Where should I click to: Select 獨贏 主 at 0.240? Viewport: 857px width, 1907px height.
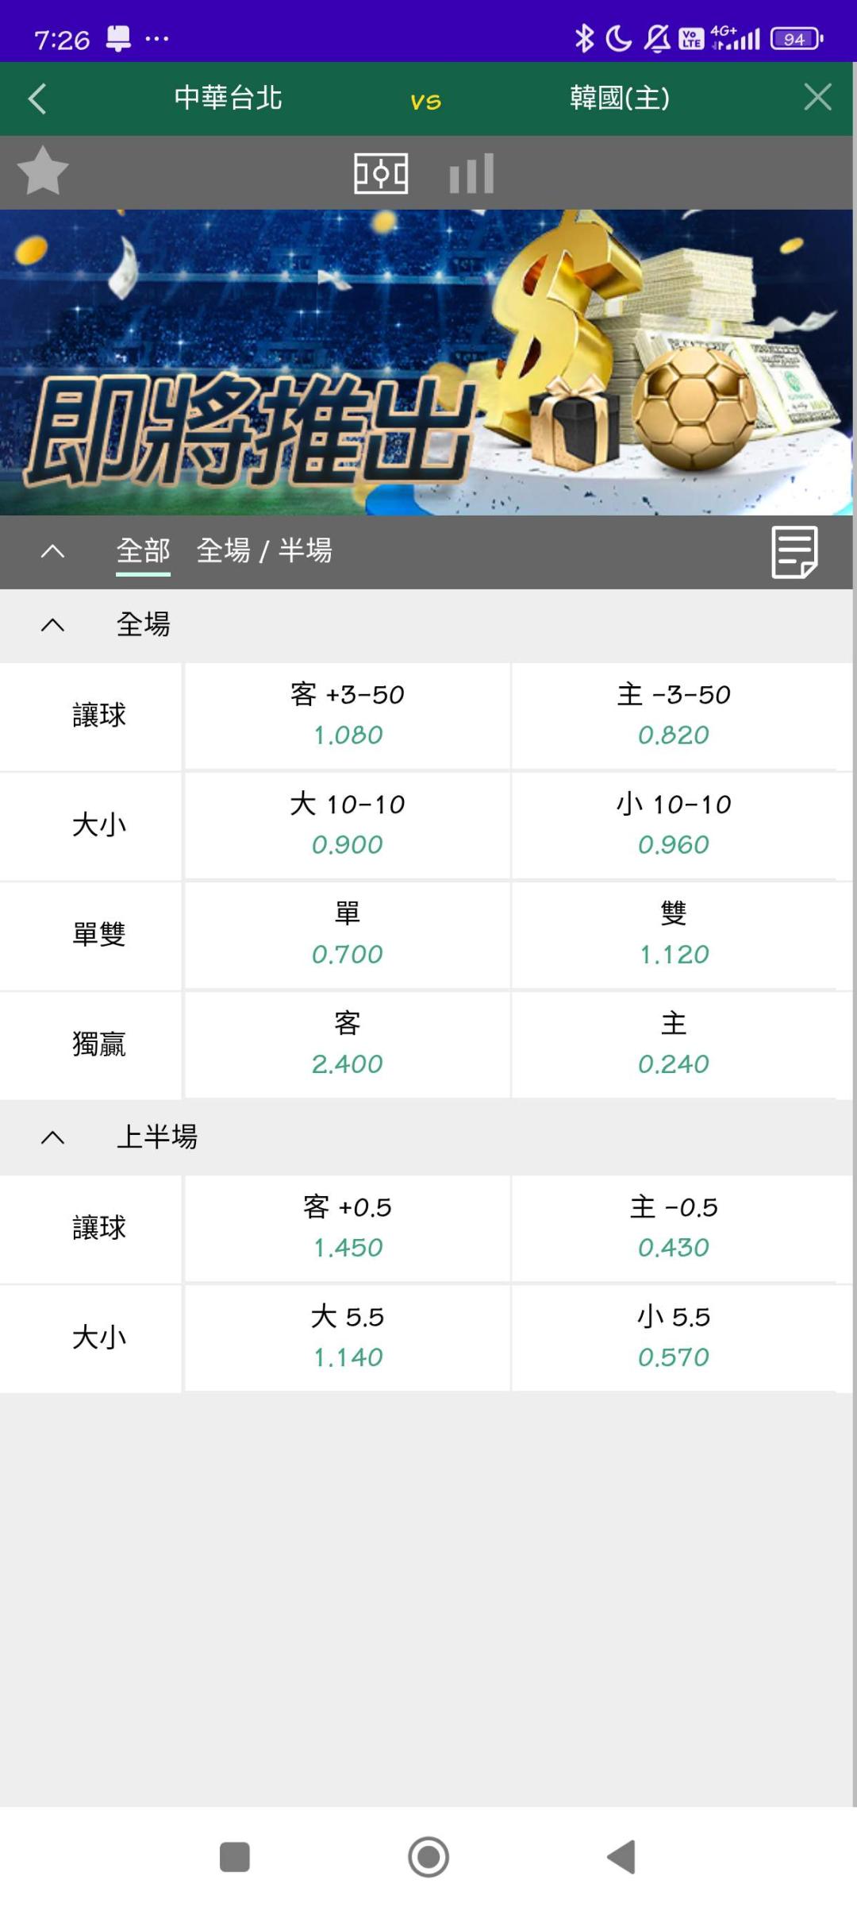[674, 1044]
